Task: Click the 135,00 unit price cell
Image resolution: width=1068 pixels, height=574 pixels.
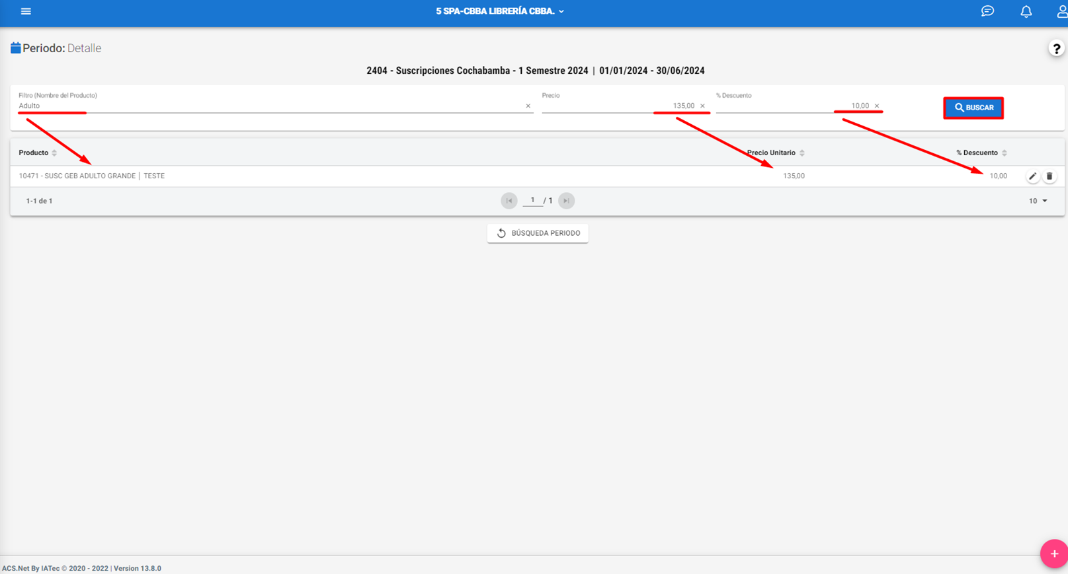Action: click(794, 176)
